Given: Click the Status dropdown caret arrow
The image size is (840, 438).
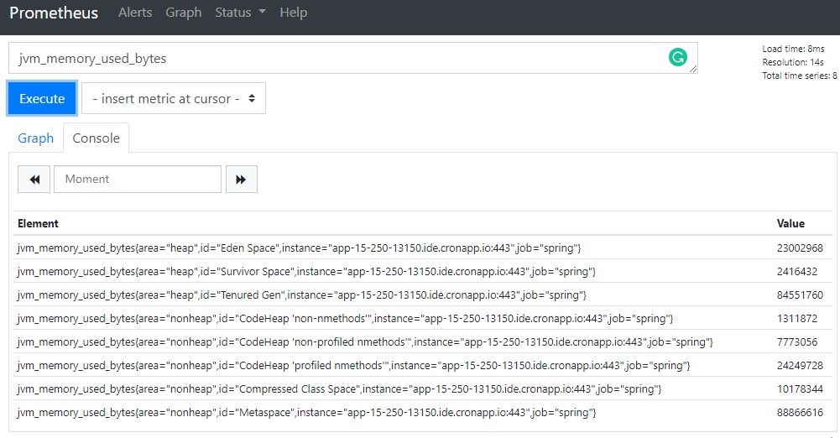Looking at the screenshot, I should (x=262, y=11).
